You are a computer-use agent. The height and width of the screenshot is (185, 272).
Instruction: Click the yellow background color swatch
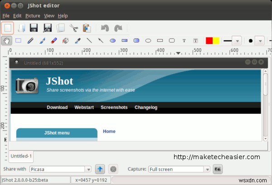coord(216,41)
